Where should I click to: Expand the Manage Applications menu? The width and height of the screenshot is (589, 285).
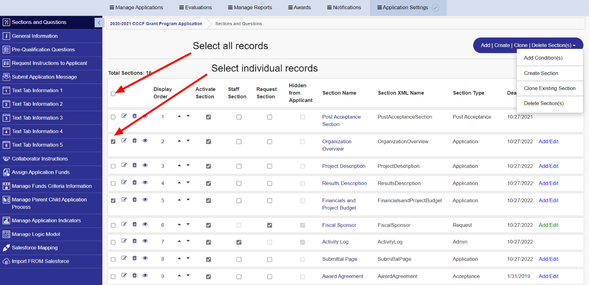pyautogui.click(x=136, y=7)
